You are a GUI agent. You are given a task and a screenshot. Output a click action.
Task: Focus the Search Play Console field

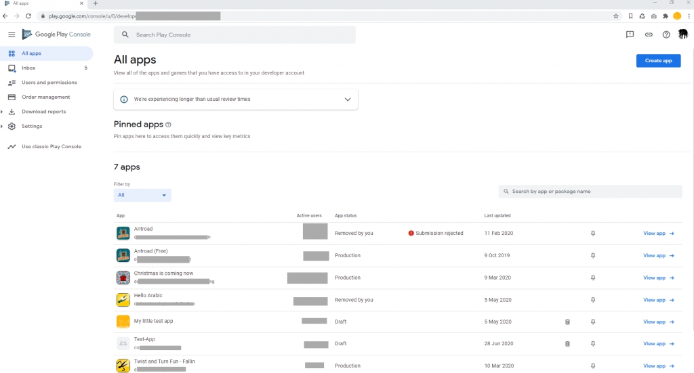pyautogui.click(x=234, y=35)
